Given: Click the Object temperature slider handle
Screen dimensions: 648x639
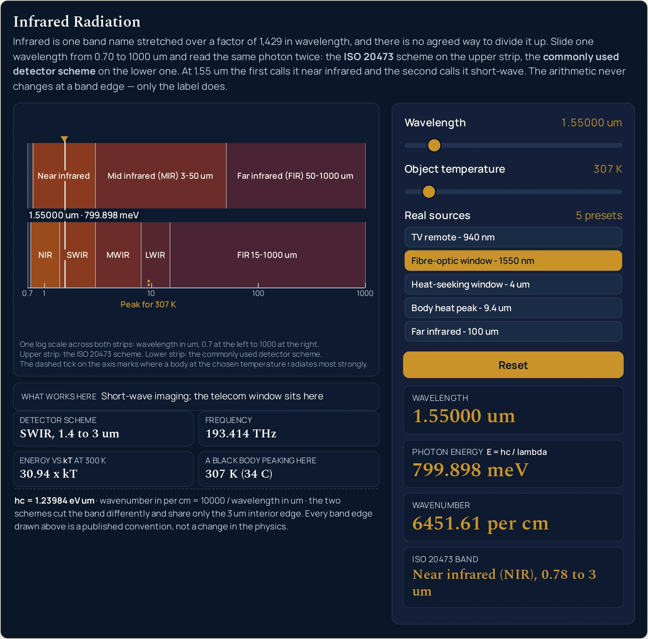Looking at the screenshot, I should tap(429, 192).
